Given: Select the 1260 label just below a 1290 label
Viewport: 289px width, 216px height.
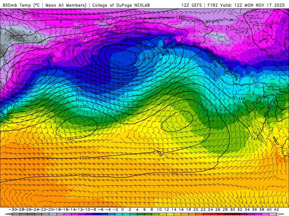Looking at the screenshot, I should click(x=126, y=37).
